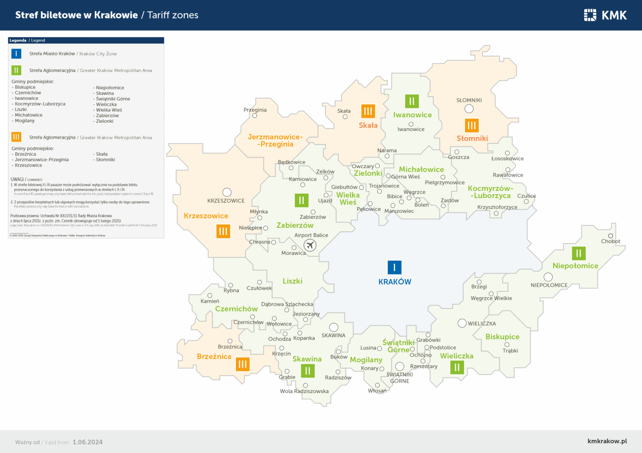Click the Nielepice village label
Viewport: 642px width, 453px height.
[250, 228]
